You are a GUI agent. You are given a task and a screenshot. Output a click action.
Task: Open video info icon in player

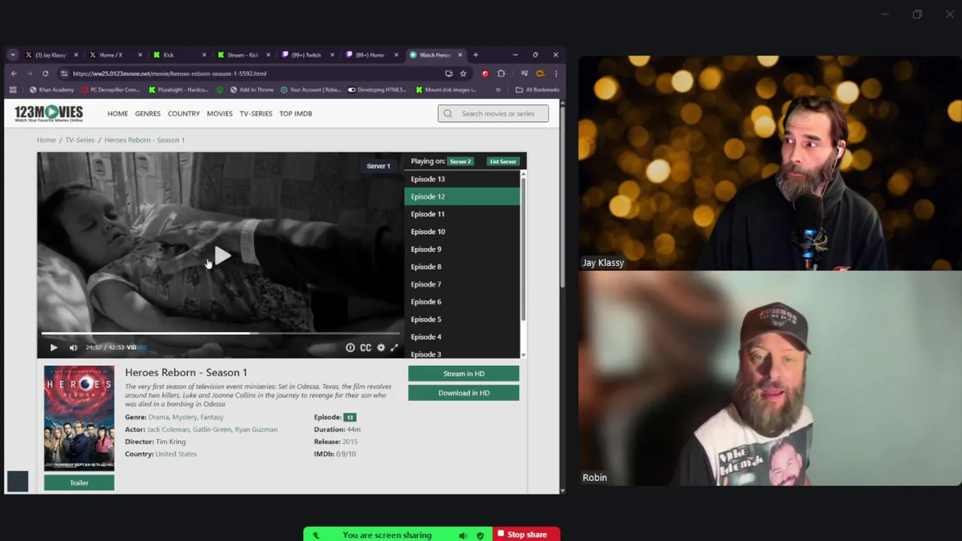click(350, 347)
